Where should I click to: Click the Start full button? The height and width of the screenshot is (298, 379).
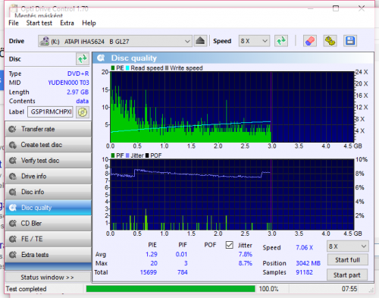[x=347, y=260]
